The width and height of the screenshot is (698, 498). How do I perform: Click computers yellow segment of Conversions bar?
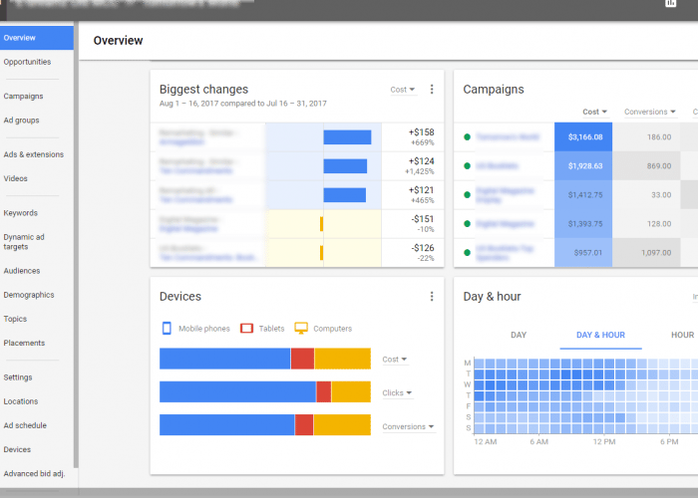342,424
